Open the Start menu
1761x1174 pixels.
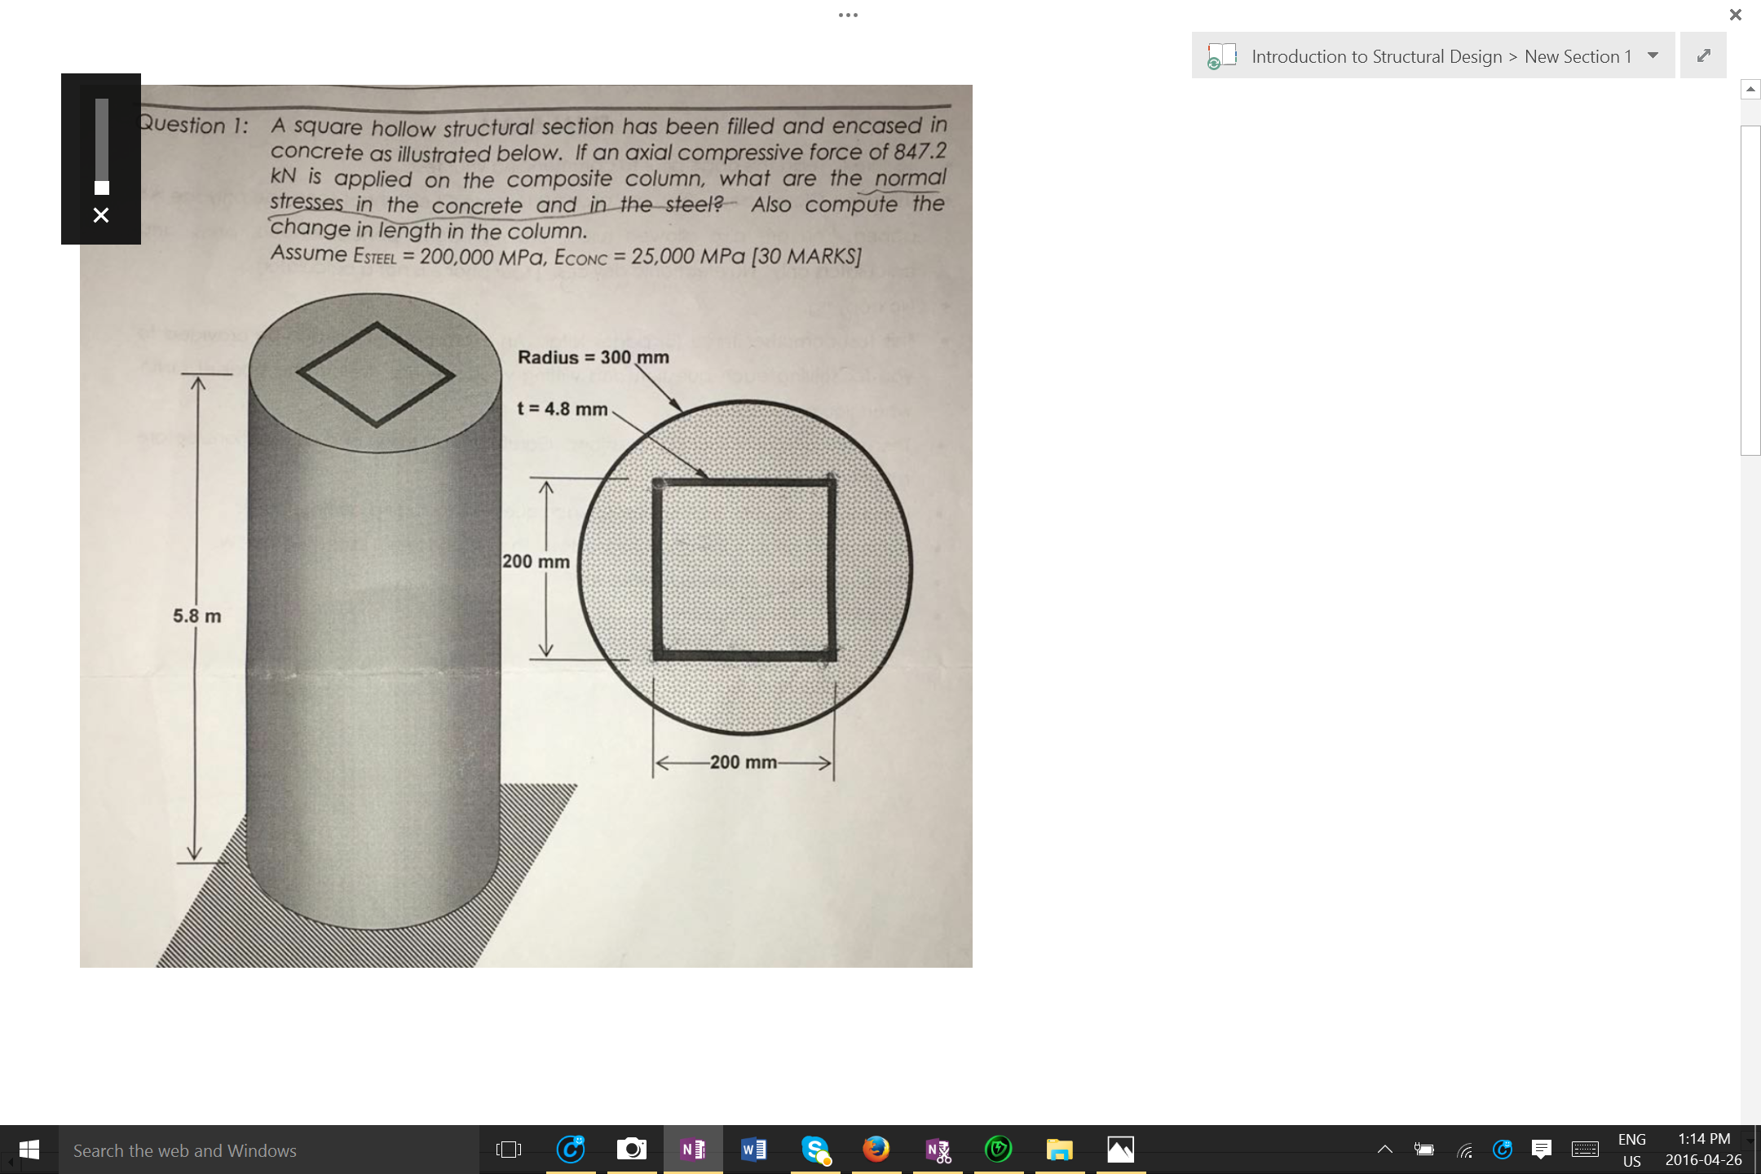click(x=29, y=1150)
